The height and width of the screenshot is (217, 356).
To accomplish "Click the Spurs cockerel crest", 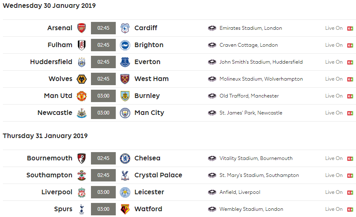I will 81,209.
